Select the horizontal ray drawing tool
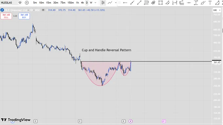Screen dimensions: 223x125 pos(125,3)
